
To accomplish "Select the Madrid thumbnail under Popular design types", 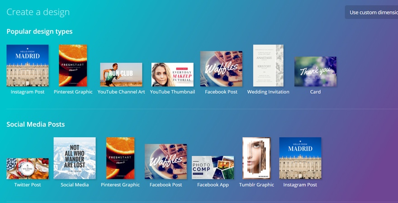I will (x=28, y=65).
